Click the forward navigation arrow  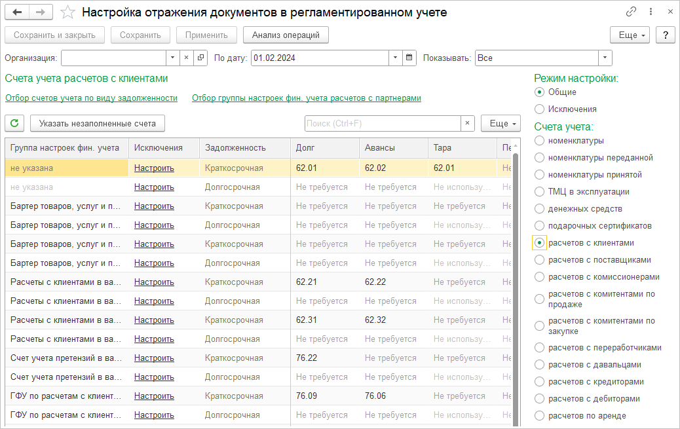coord(41,12)
